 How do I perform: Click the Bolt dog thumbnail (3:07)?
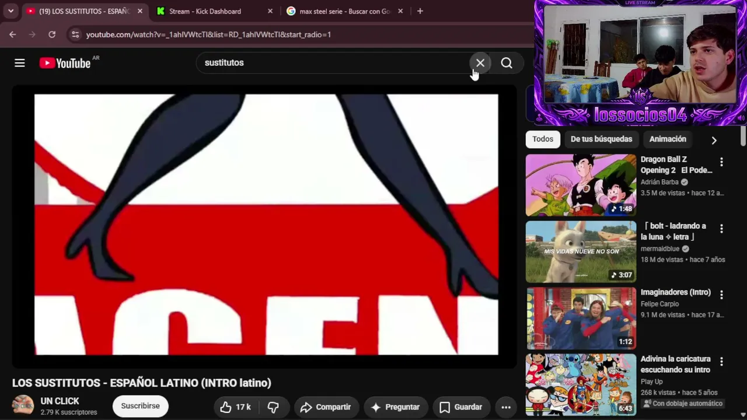(581, 251)
